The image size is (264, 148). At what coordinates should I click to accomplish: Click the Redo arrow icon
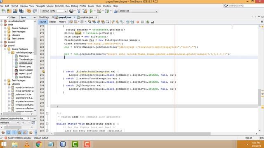click(35, 11)
